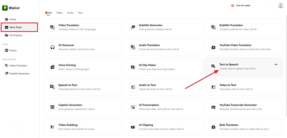Select AI Voiceover title text
The width and height of the screenshot is (287, 138).
(66, 45)
